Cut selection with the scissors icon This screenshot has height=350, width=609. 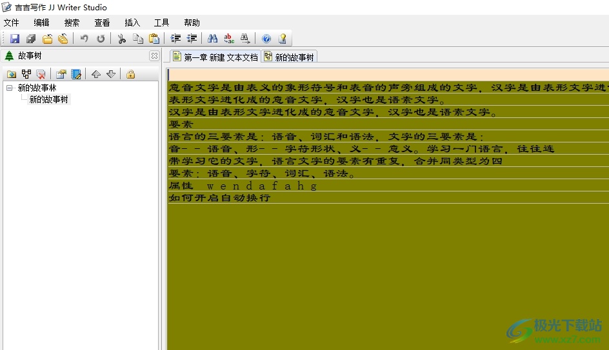(121, 39)
